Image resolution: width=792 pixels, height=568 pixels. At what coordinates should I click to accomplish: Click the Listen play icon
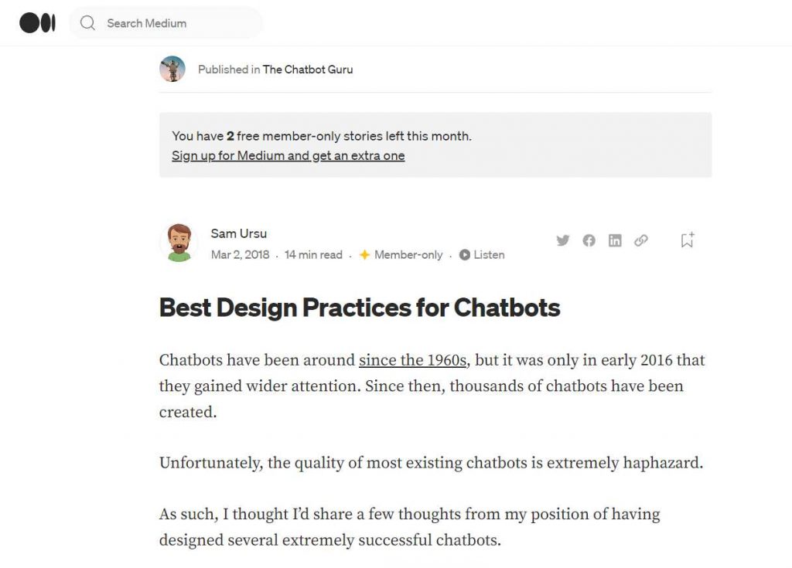(465, 255)
